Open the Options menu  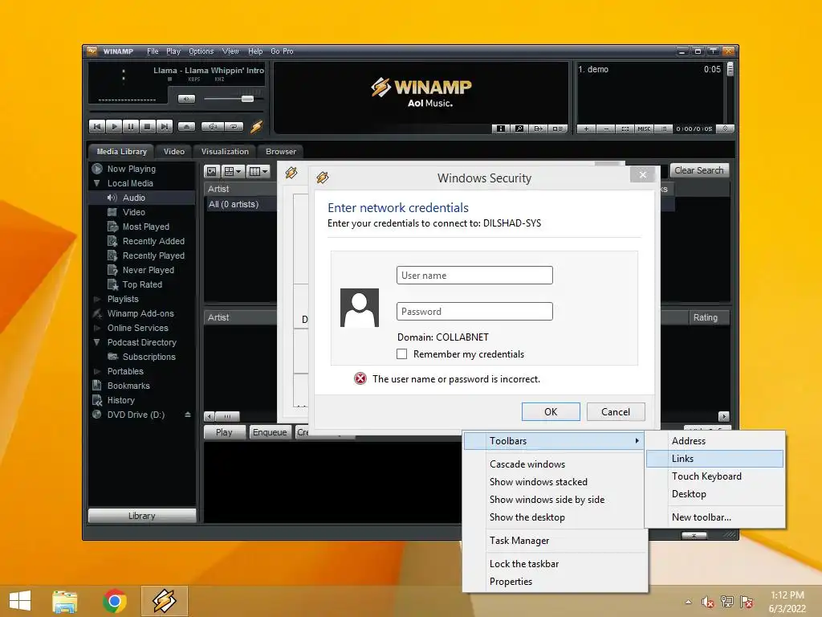[x=201, y=51]
